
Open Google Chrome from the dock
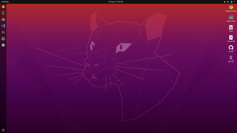point(3,7)
